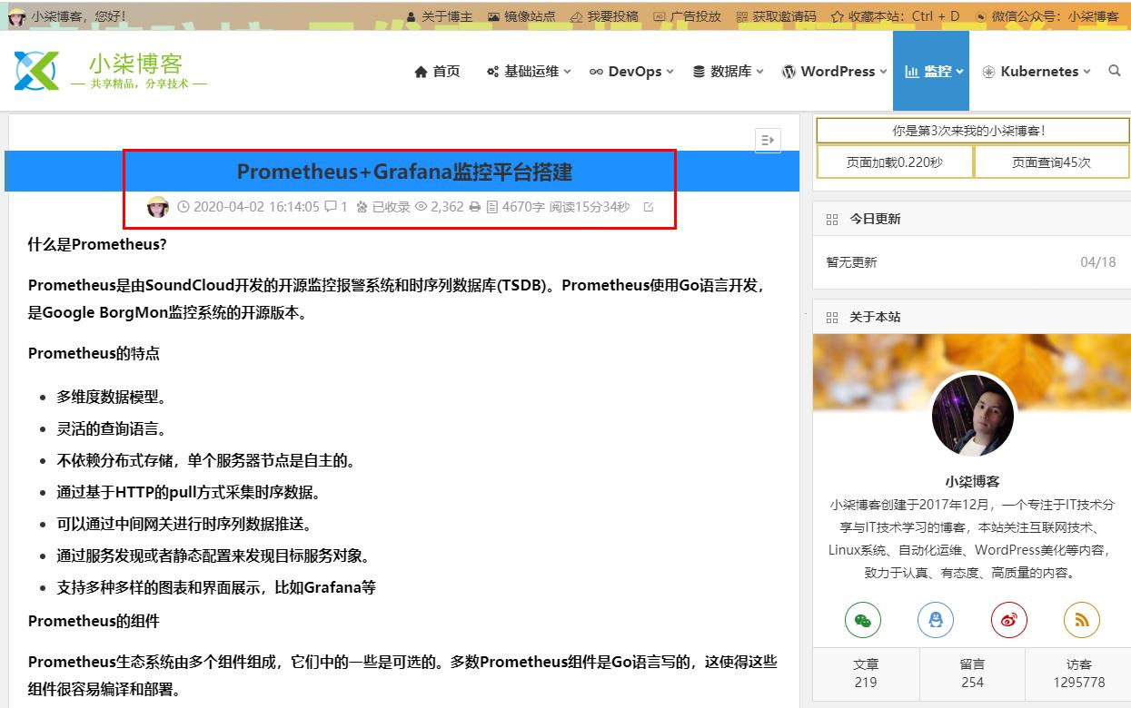Open the WeChat icon in 关于本站
Viewport: 1131px width, 708px height.
point(863,620)
